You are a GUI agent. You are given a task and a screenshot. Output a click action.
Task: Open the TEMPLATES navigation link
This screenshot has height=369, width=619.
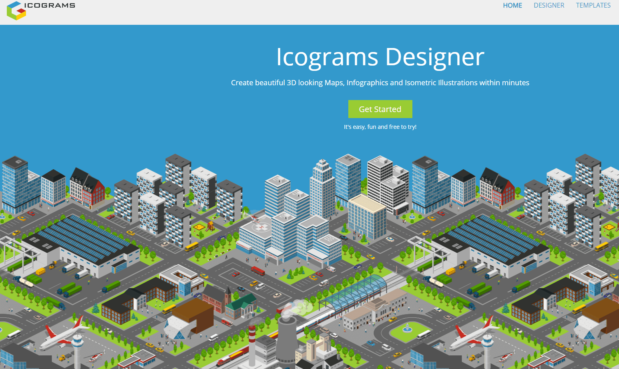tap(593, 6)
